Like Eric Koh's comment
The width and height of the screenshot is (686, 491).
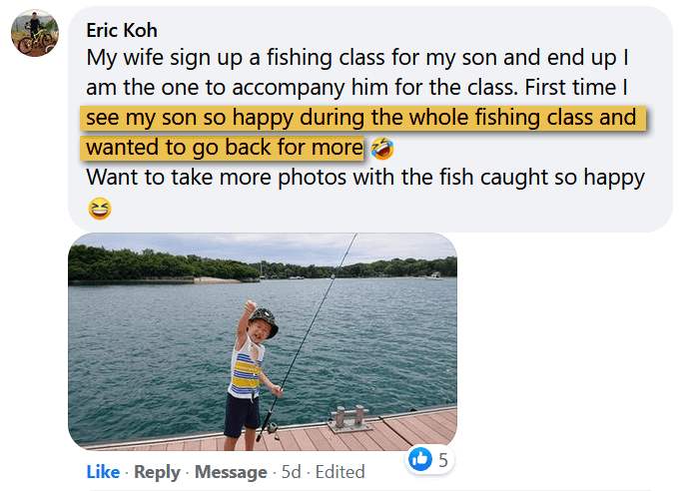103,472
